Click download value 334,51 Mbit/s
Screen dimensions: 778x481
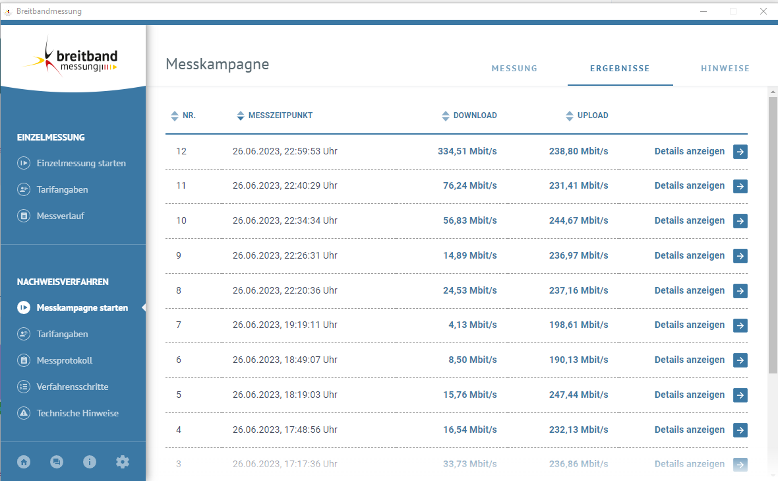[467, 151]
